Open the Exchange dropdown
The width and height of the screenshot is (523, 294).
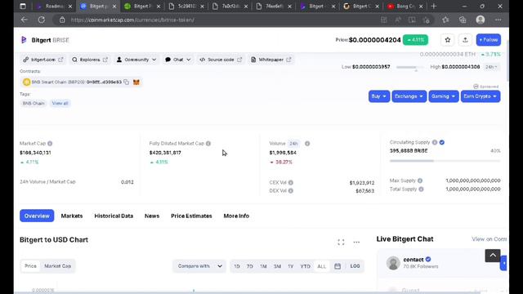(x=409, y=96)
